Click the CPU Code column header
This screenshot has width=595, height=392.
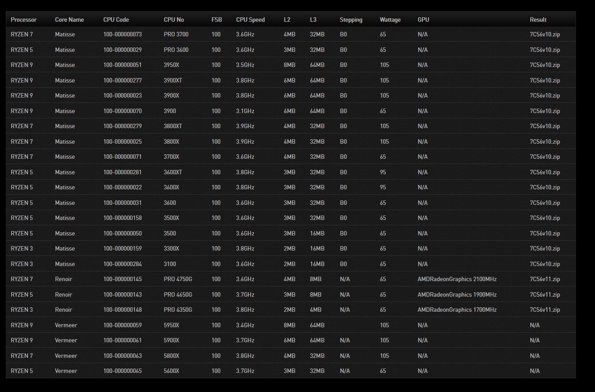coord(116,20)
